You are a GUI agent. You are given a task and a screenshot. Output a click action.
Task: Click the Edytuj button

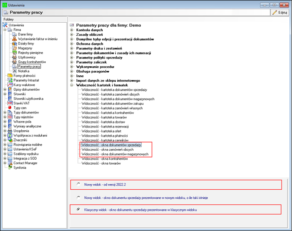pyautogui.click(x=280, y=13)
